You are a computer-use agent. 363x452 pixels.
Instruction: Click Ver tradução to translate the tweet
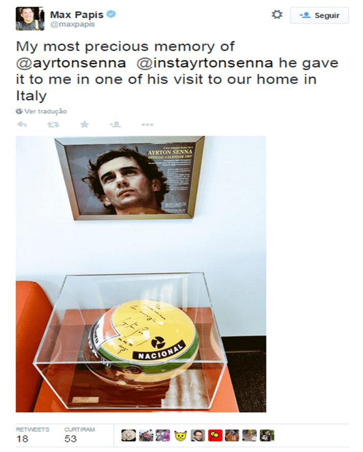45,111
